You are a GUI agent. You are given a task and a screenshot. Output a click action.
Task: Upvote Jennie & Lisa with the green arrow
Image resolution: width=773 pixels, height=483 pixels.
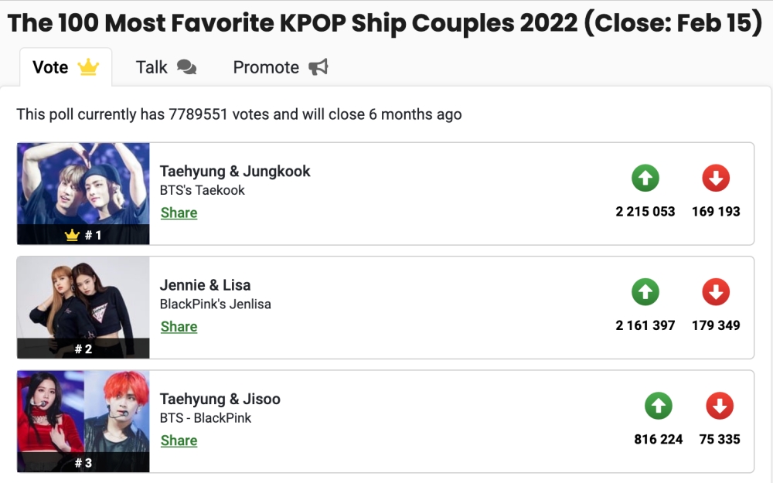645,292
